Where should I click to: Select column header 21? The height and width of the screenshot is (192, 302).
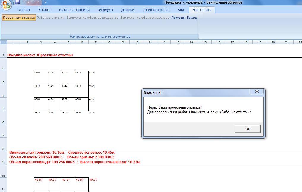coord(287,42)
